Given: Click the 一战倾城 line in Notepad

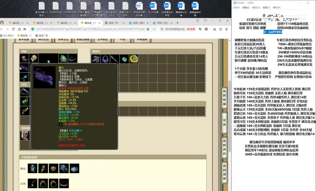Looking at the screenshot, I should coord(267,126).
